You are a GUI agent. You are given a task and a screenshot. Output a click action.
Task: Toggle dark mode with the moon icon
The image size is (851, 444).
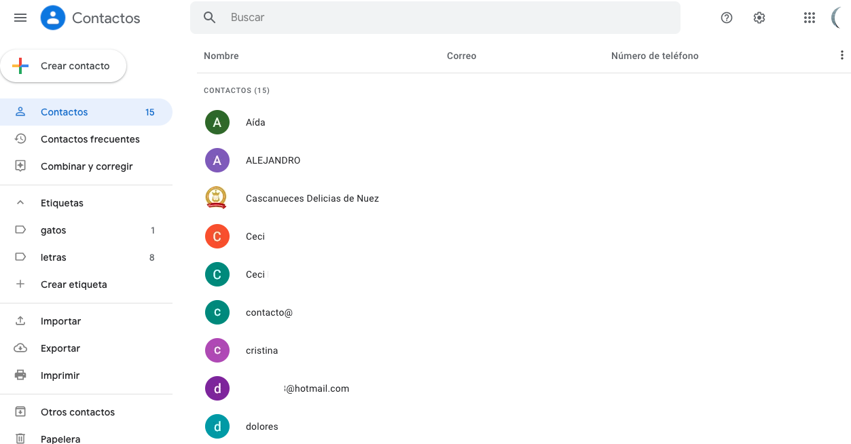[x=838, y=18]
